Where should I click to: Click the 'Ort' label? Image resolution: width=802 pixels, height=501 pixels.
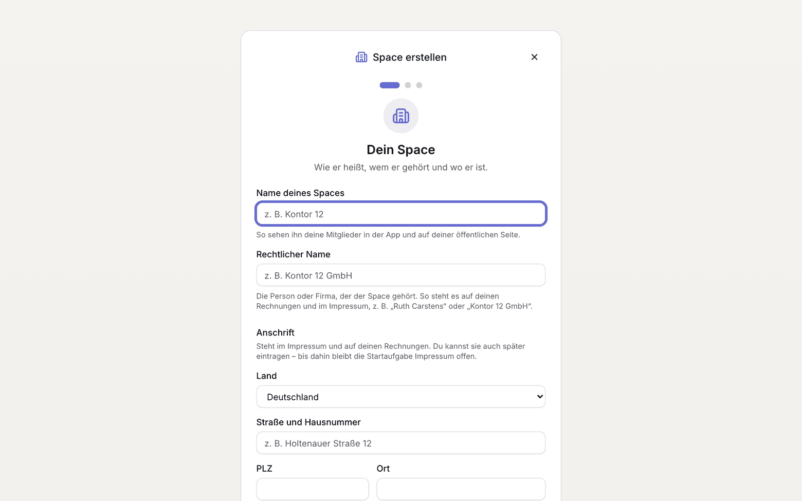pos(383,469)
